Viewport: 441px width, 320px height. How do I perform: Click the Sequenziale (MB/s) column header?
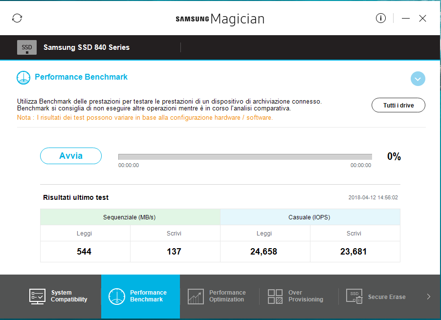pos(130,217)
